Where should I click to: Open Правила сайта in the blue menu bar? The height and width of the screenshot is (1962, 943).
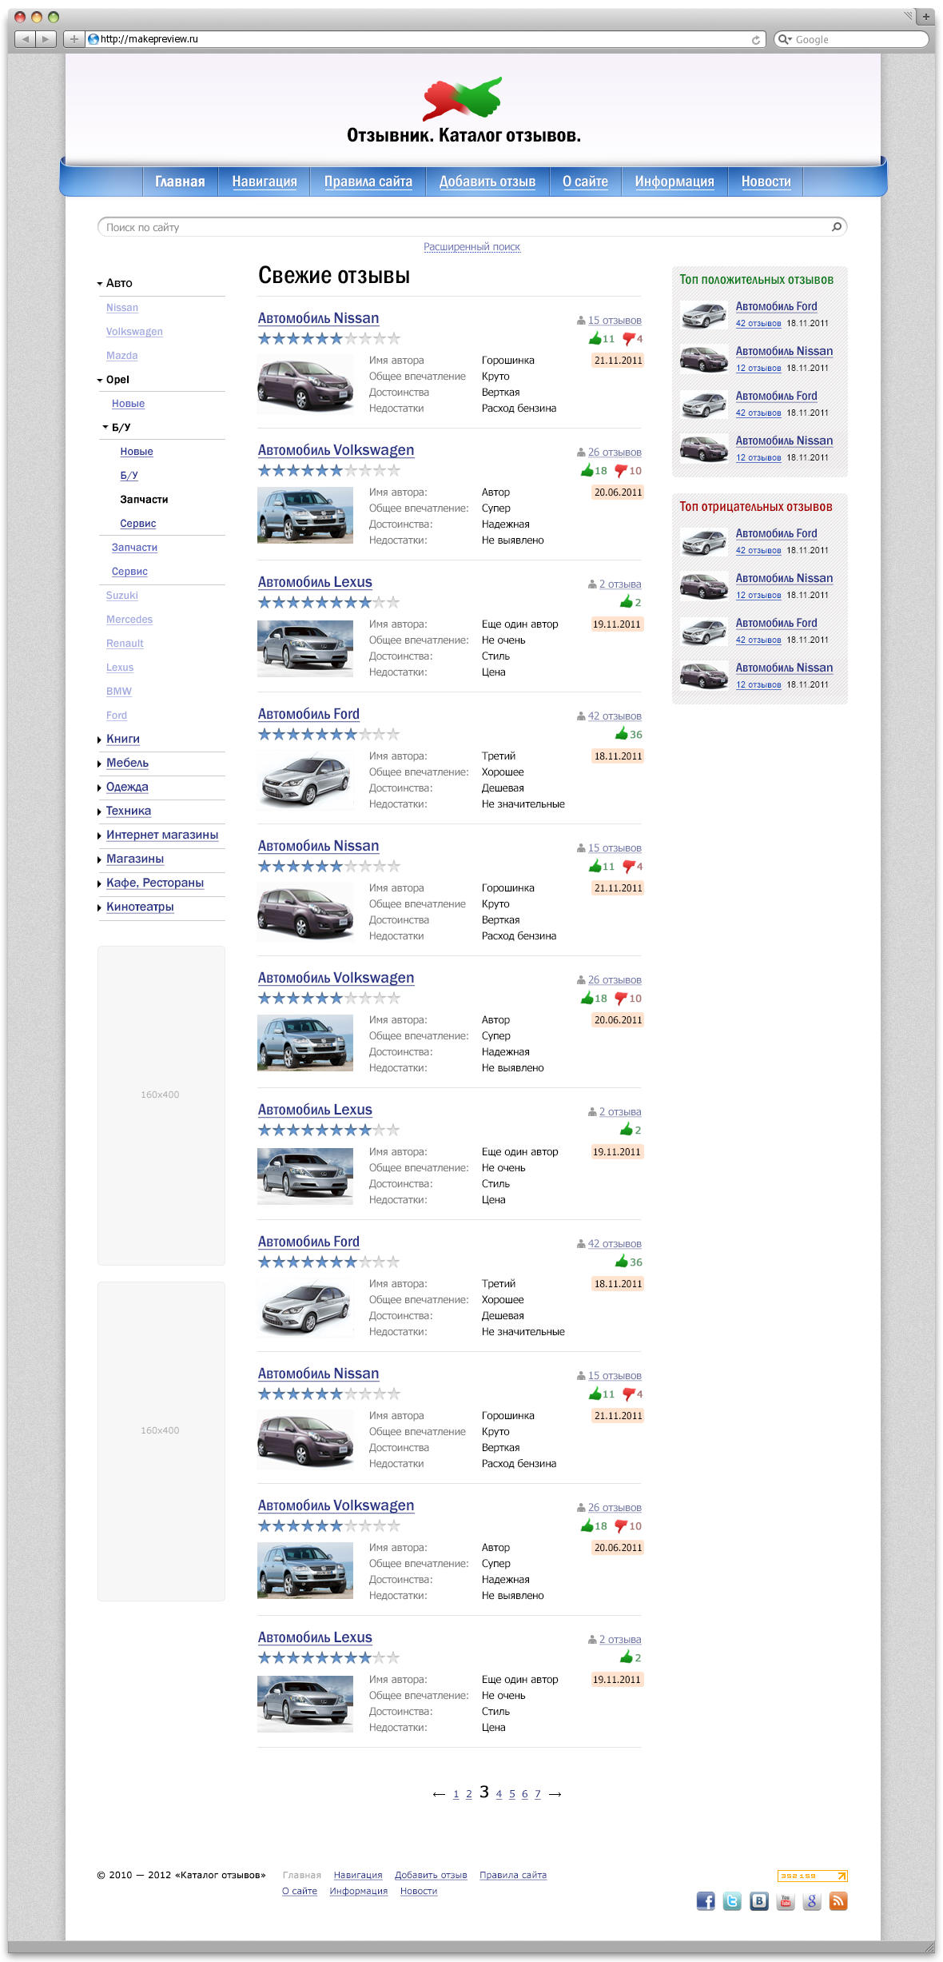pos(368,181)
